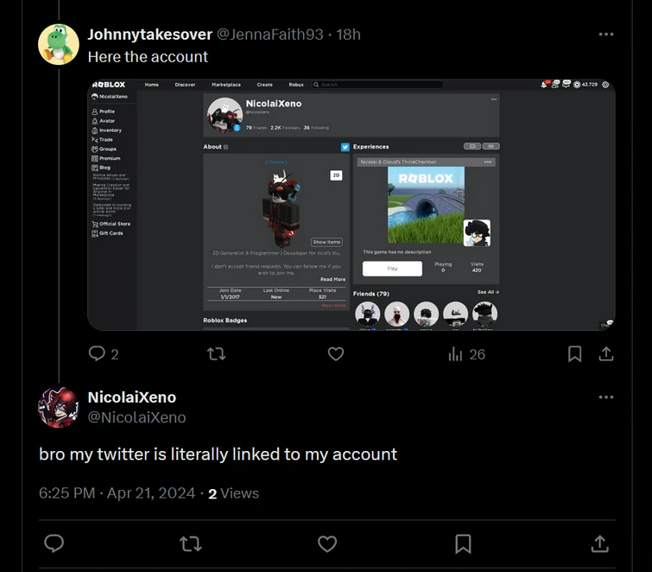Share NicolaiXeno's tweet
The image size is (652, 572).
tap(599, 543)
